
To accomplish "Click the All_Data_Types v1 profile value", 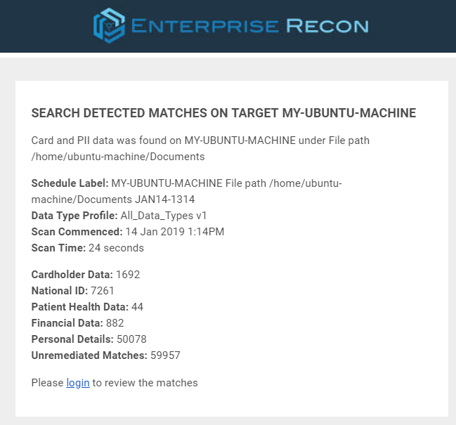I will coord(164,215).
